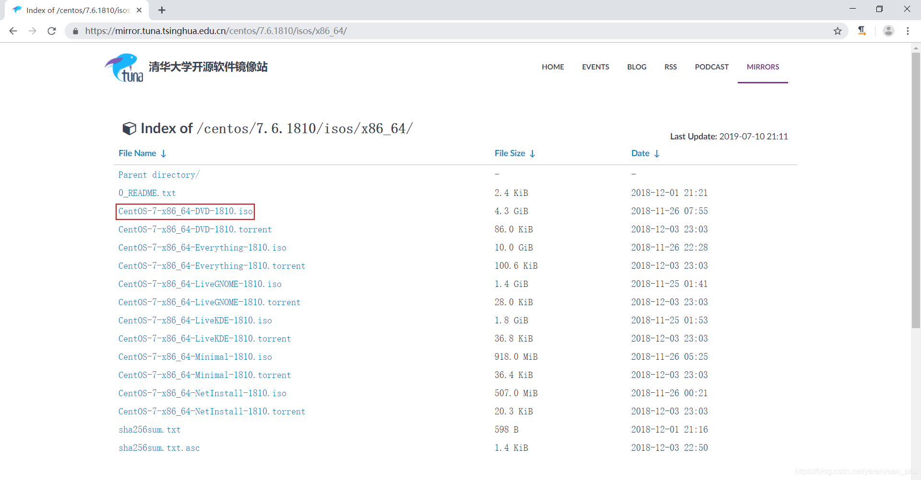Viewport: 921px width, 480px height.
Task: Reload the page with refresh icon
Action: pyautogui.click(x=52, y=31)
